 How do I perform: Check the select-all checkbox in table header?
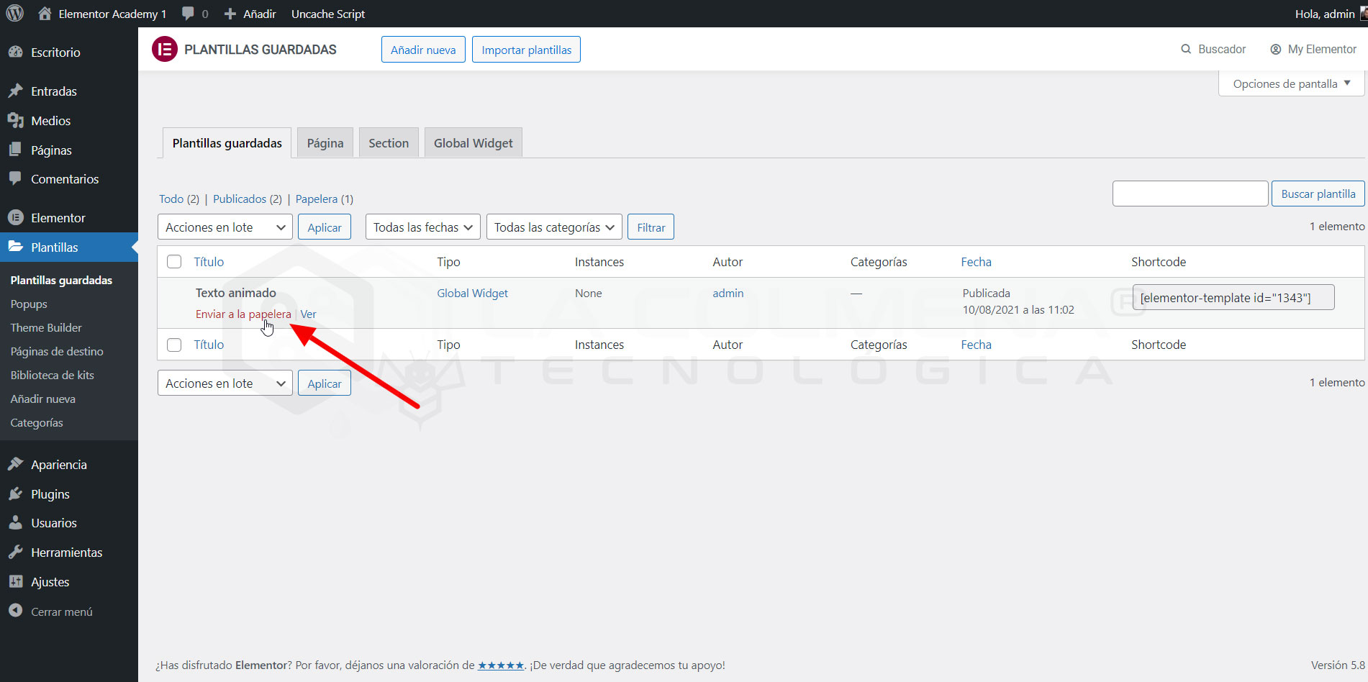tap(174, 262)
